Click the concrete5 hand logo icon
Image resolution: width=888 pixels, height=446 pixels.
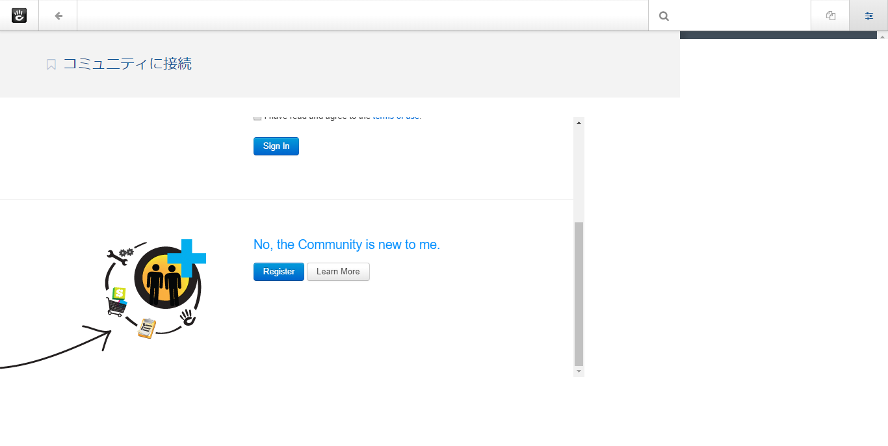pyautogui.click(x=19, y=16)
